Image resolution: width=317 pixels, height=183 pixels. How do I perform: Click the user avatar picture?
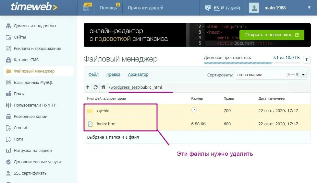coord(254,8)
